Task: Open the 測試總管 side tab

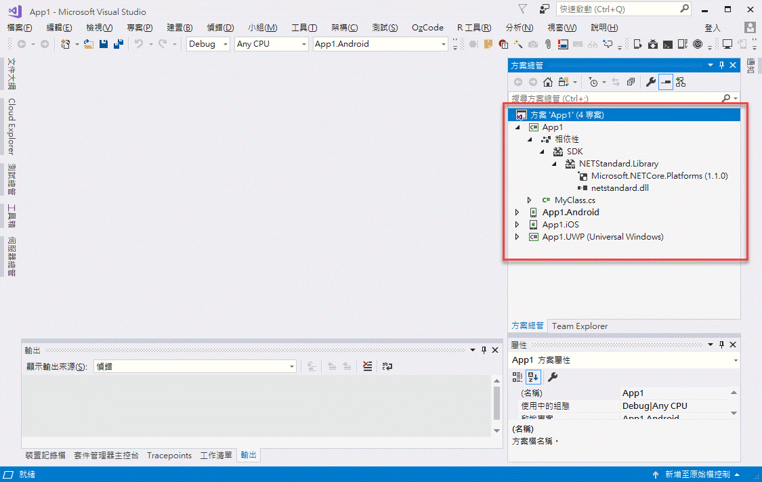Action: point(12,179)
